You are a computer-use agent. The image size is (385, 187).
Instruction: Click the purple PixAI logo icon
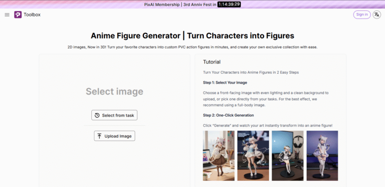coord(18,15)
